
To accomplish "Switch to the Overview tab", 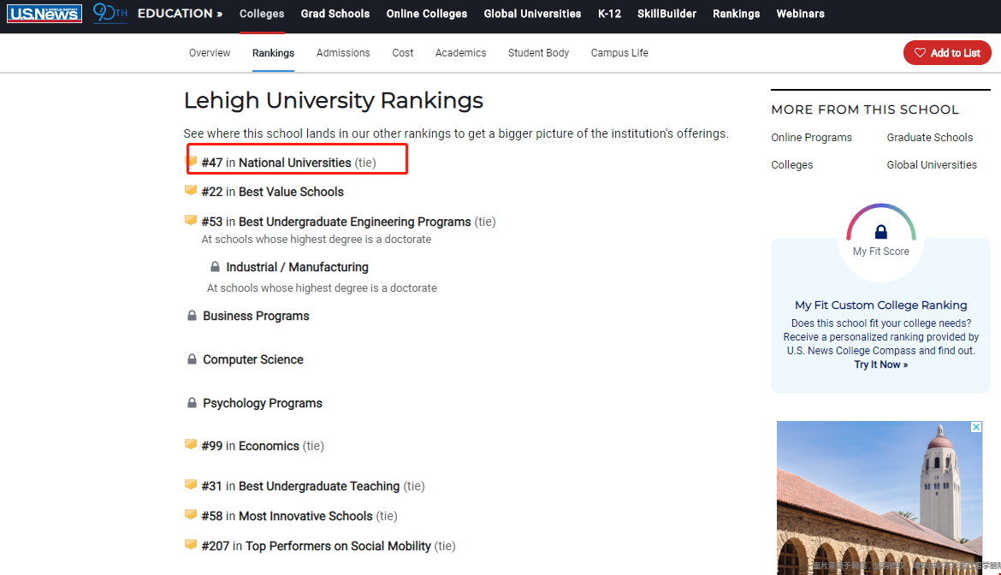I will [210, 53].
